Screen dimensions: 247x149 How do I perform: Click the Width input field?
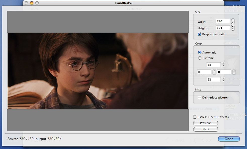[x=223, y=21]
